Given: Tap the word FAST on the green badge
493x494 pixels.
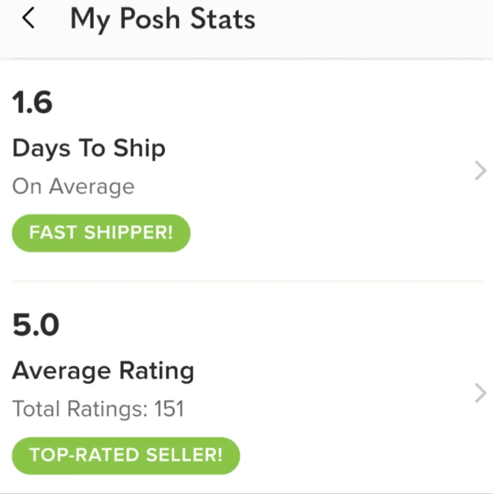Looking at the screenshot, I should pos(53,233).
